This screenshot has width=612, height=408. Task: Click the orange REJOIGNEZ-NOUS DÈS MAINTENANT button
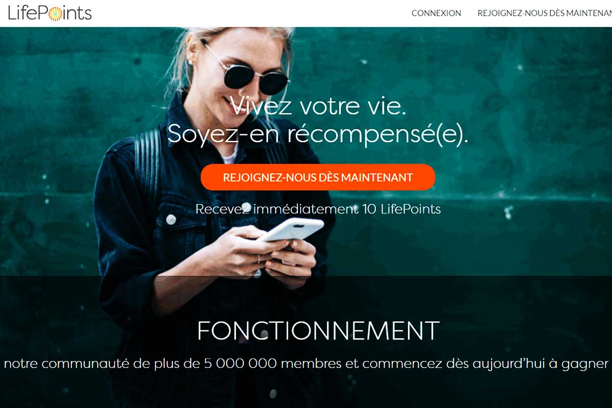(x=318, y=177)
